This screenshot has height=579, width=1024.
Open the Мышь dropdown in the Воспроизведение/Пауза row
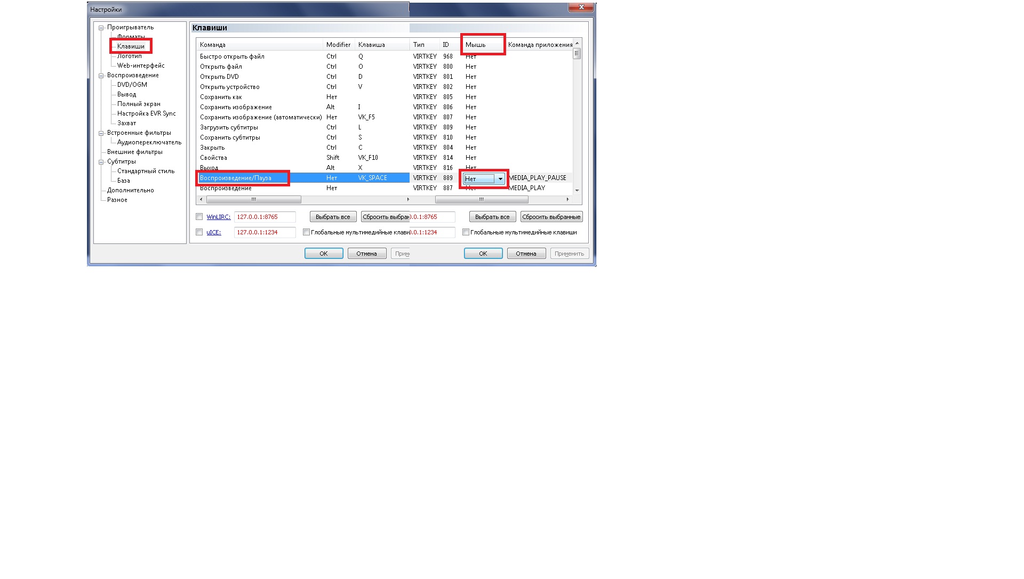500,179
